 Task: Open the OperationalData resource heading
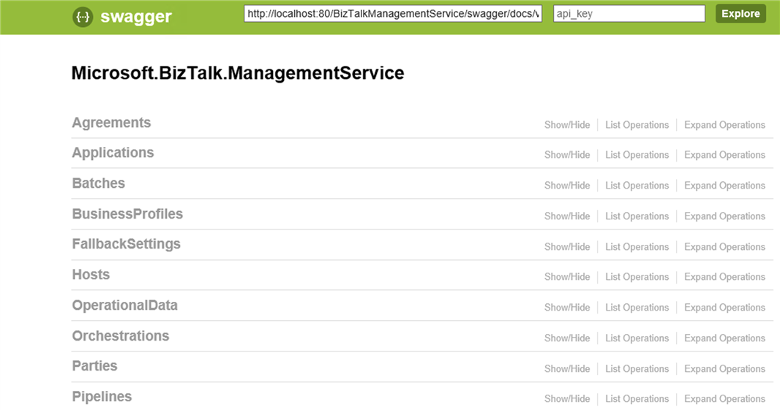(125, 305)
